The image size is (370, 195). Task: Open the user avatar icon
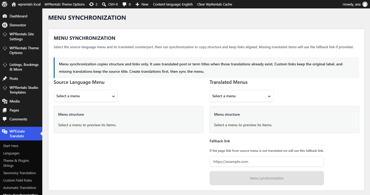pyautogui.click(x=365, y=4)
